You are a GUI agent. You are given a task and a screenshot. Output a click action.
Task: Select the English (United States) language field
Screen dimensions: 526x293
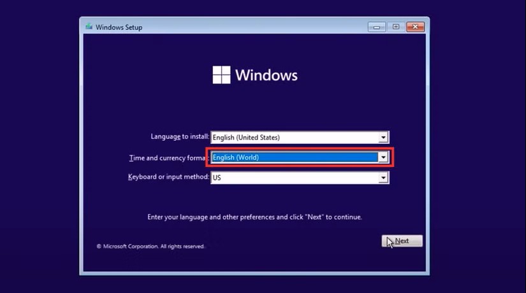300,138
